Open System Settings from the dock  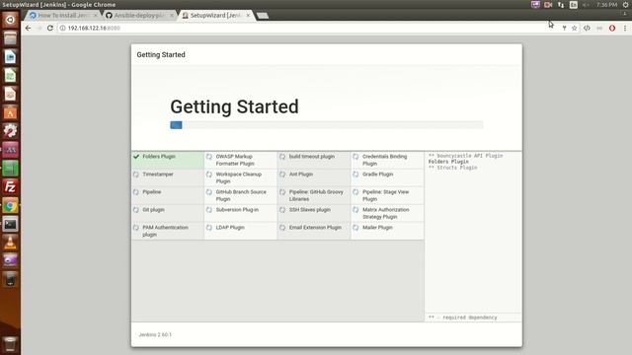pyautogui.click(x=10, y=131)
